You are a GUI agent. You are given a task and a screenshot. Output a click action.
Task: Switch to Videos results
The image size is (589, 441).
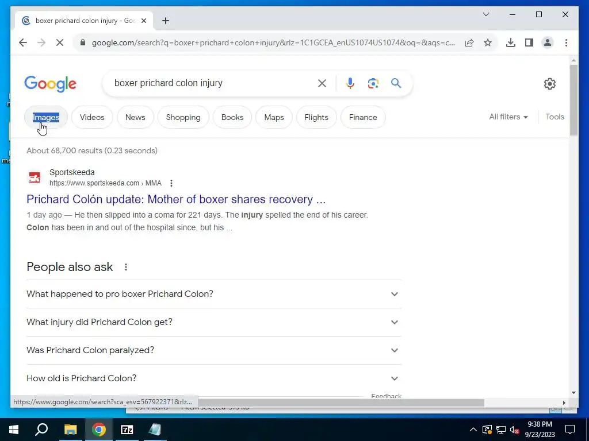[x=92, y=117]
